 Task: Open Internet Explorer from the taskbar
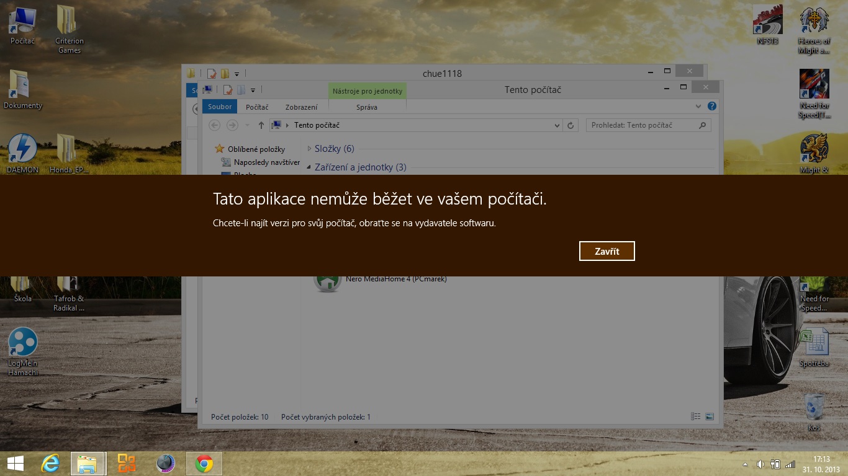pyautogui.click(x=50, y=464)
